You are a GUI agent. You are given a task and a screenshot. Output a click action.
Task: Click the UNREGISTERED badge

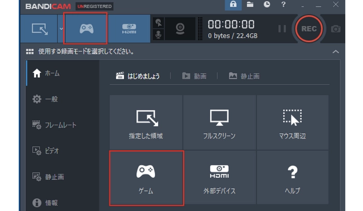click(94, 6)
